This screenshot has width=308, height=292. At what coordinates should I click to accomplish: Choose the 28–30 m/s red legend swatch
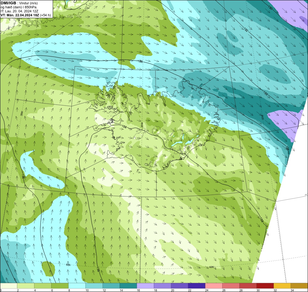coord(248,286)
